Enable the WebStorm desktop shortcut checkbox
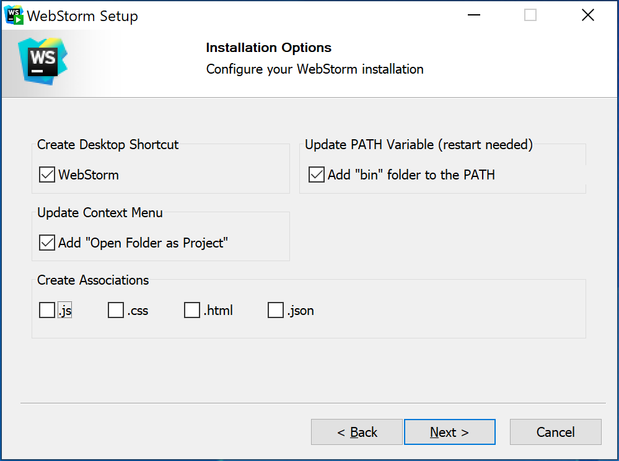Screen dimensions: 619x461 46,174
